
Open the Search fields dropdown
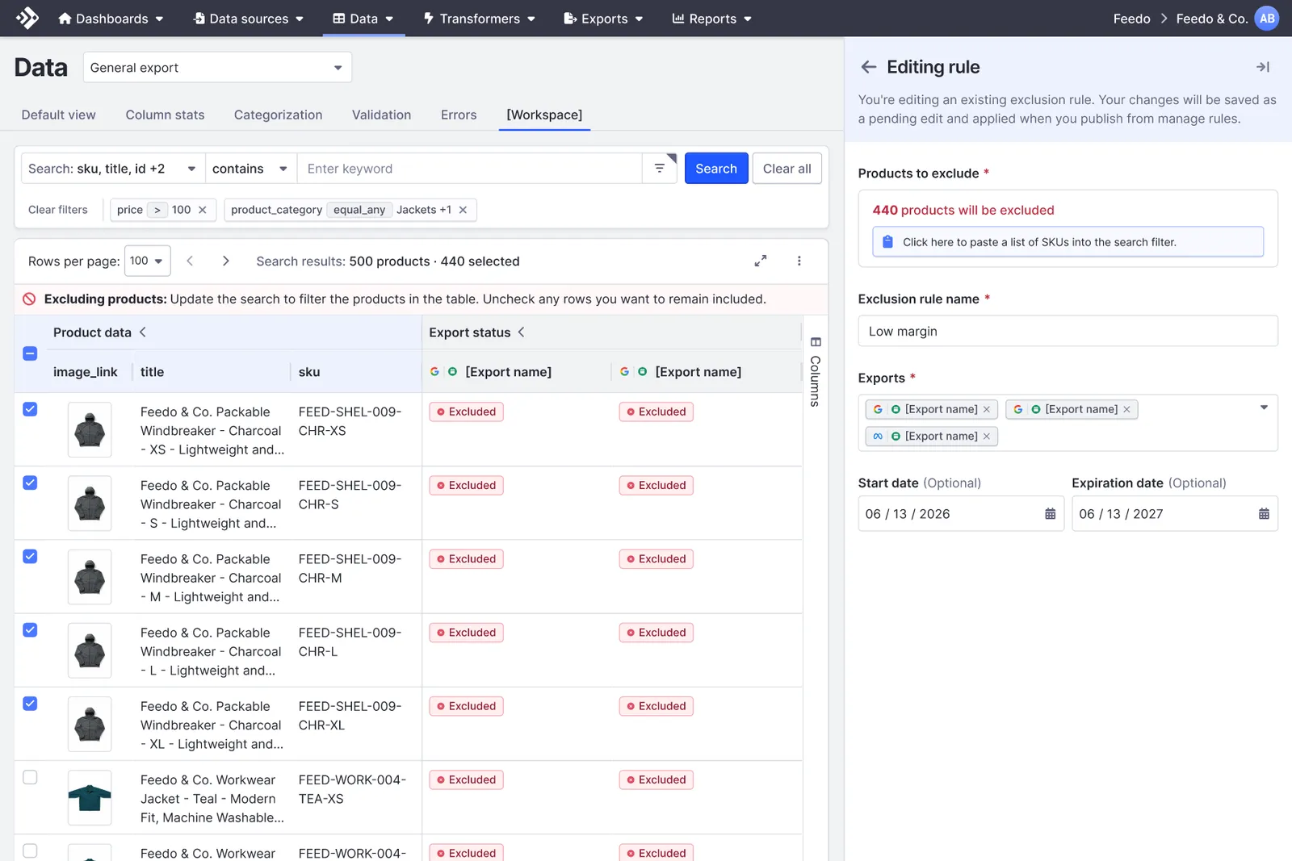113,169
